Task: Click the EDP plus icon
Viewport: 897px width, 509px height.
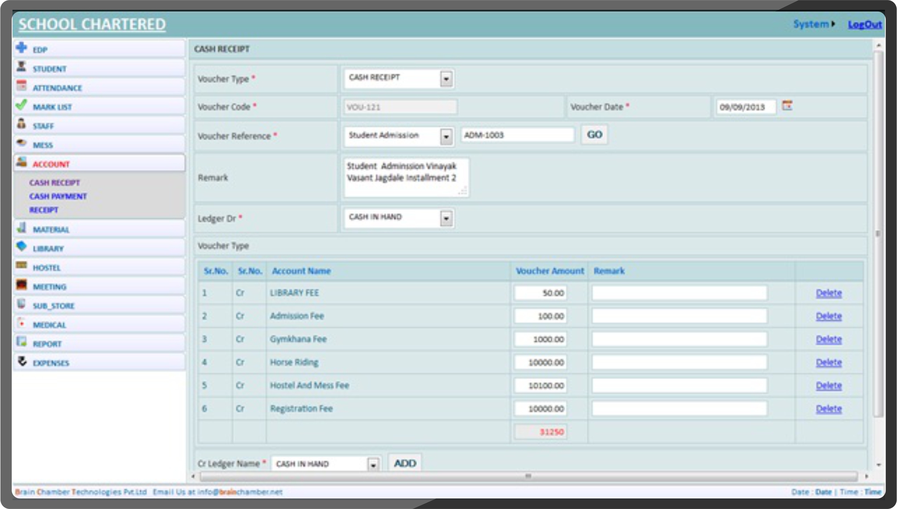Action: point(21,48)
